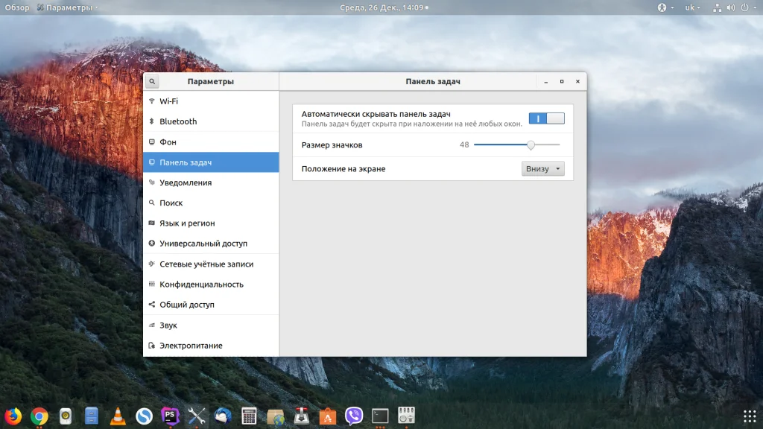
Task: Open the Terminal dock icon
Action: click(x=380, y=416)
